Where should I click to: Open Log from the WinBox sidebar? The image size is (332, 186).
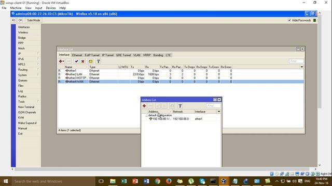20,91
